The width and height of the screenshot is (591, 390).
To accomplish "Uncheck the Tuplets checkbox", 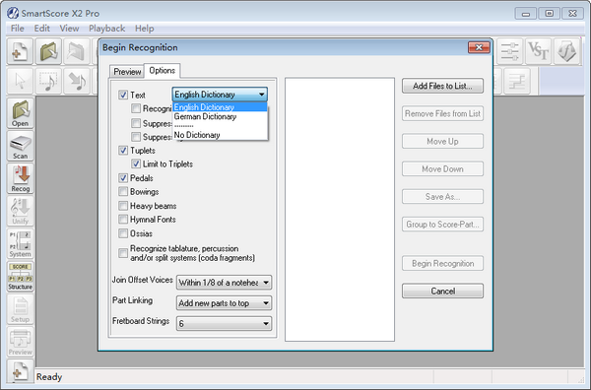I will click(123, 151).
